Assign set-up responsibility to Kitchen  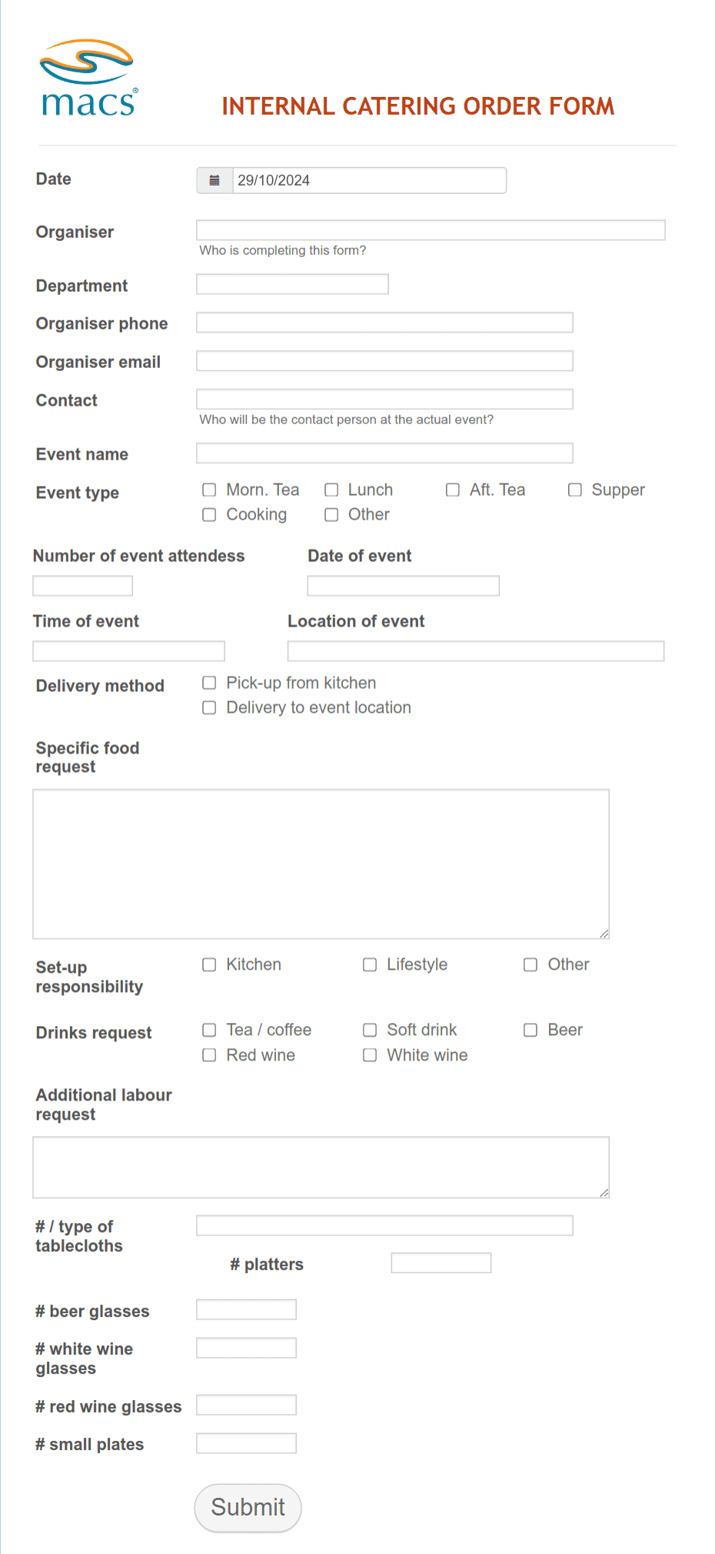pos(208,964)
